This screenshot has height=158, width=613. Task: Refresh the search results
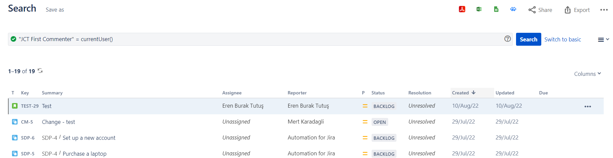tap(40, 71)
